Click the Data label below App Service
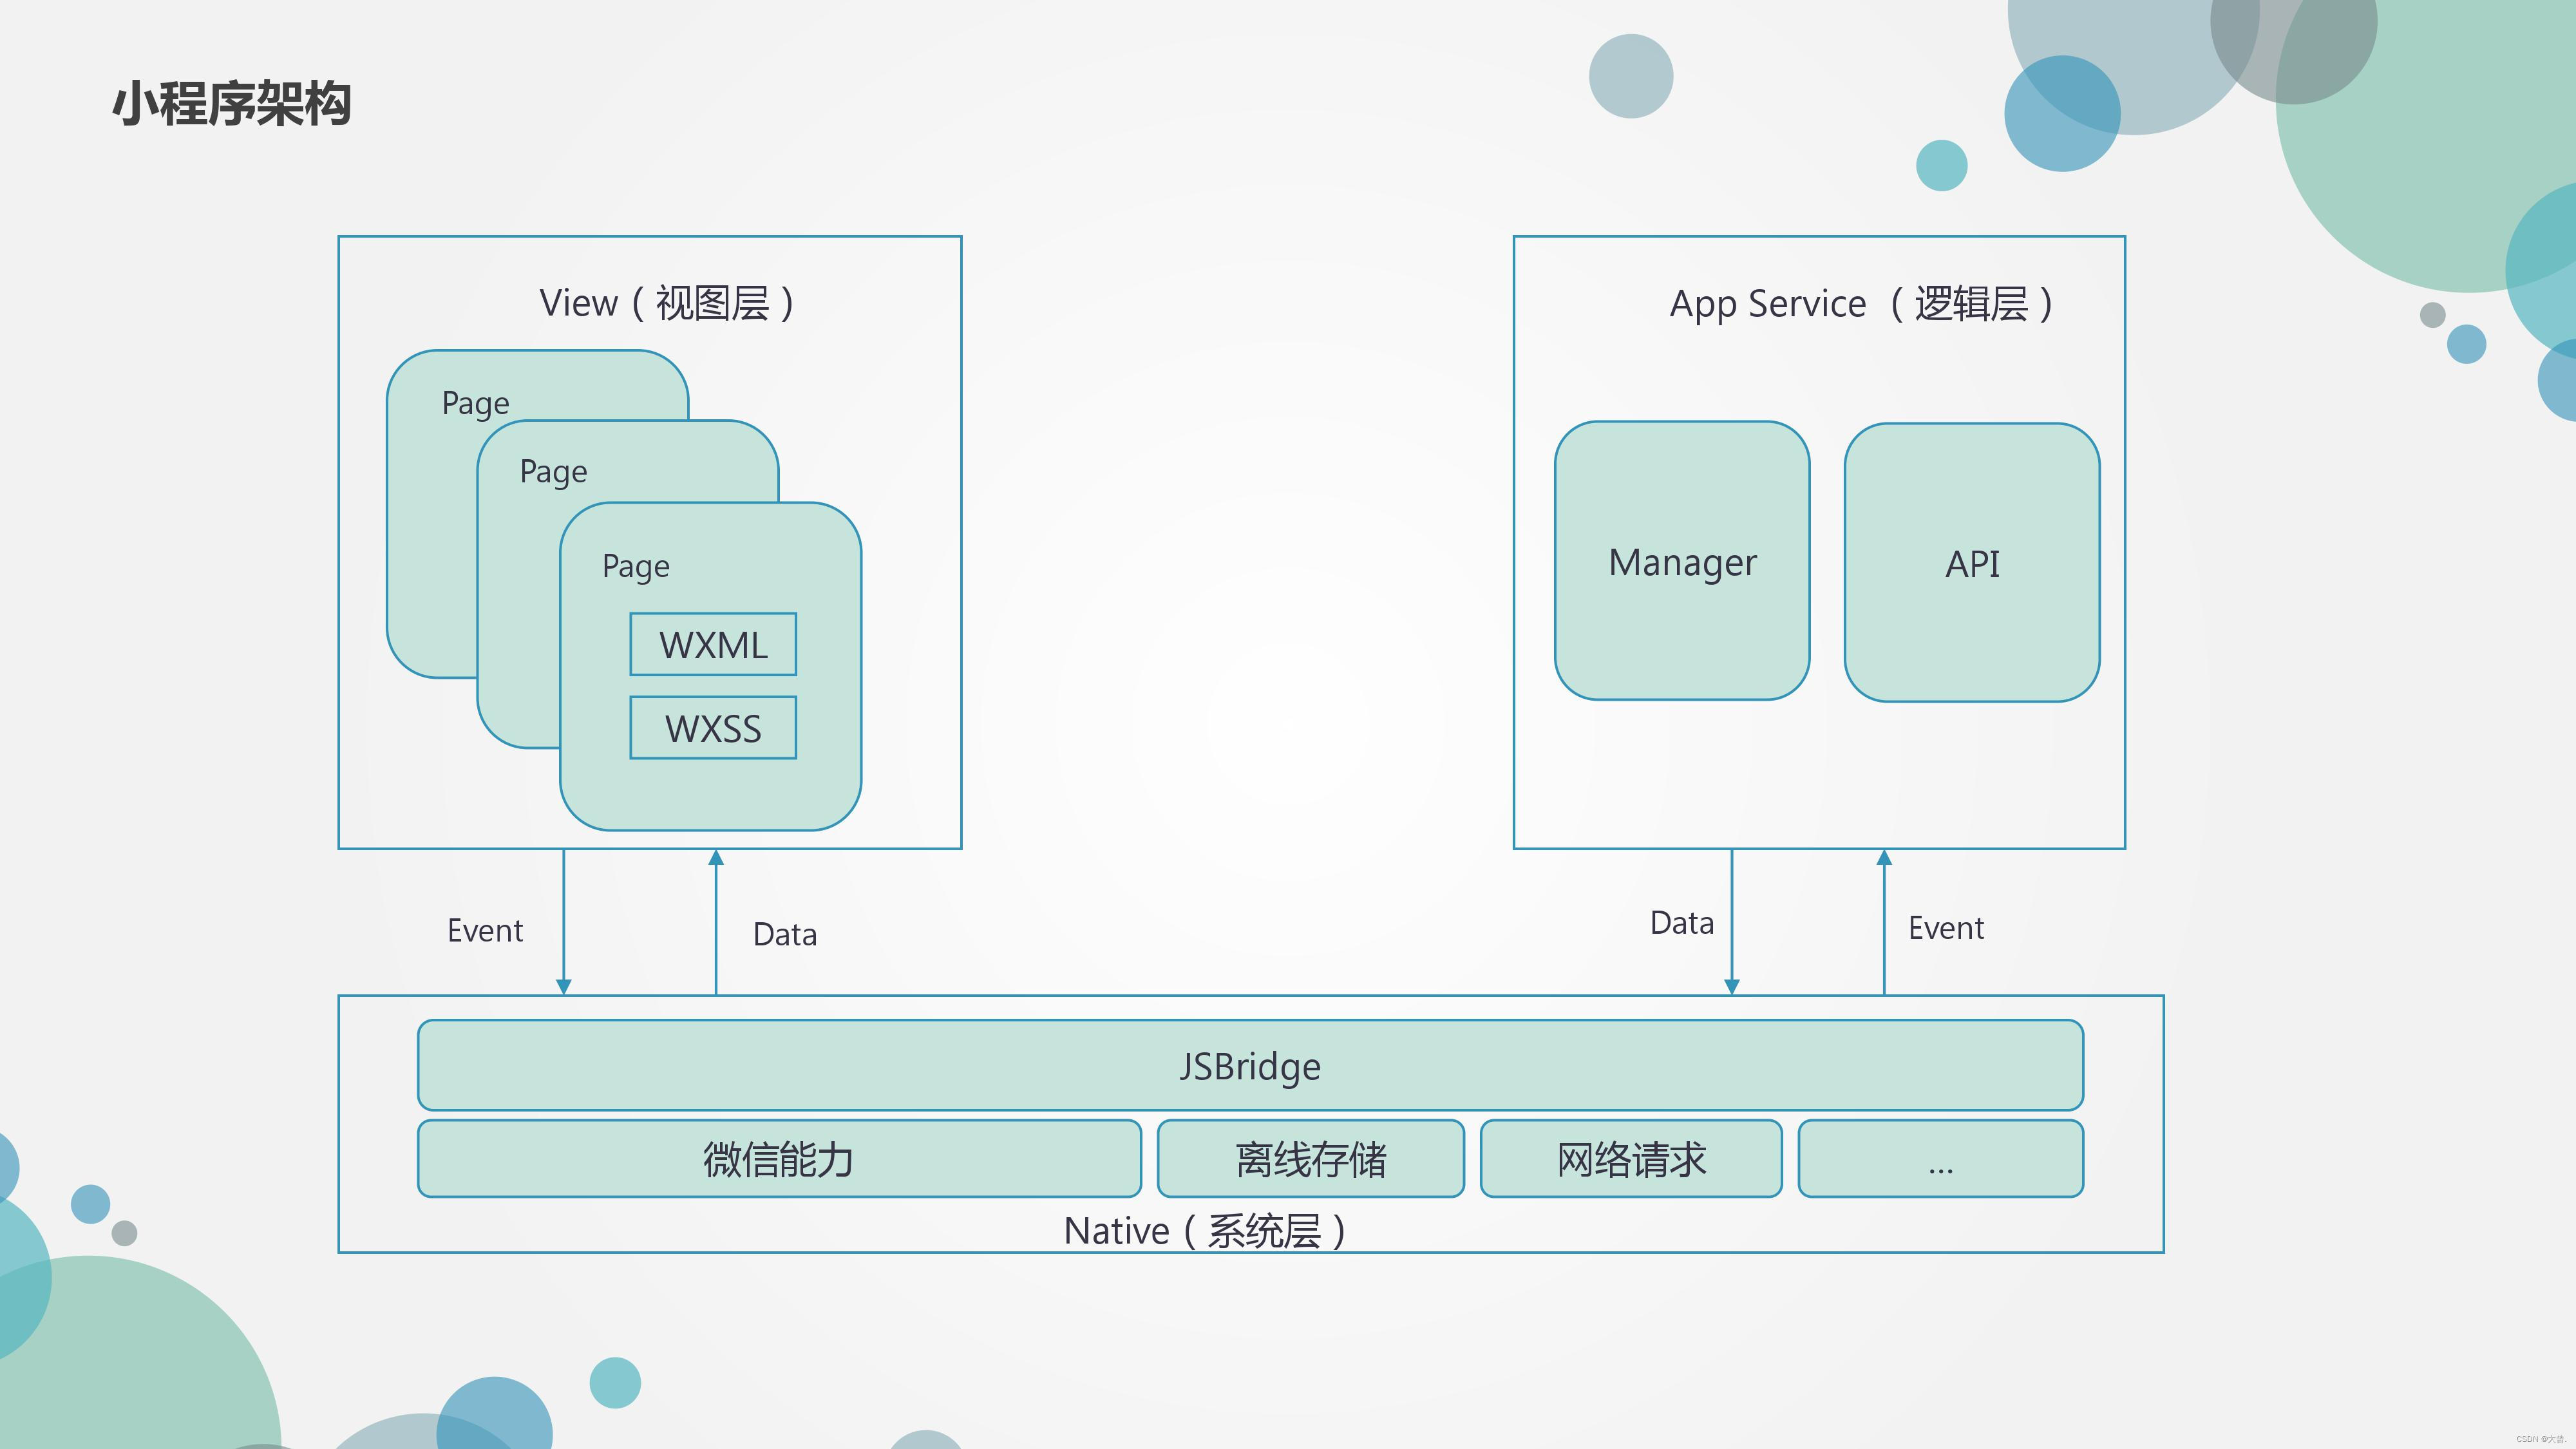Image resolution: width=2576 pixels, height=1449 pixels. point(1682,923)
